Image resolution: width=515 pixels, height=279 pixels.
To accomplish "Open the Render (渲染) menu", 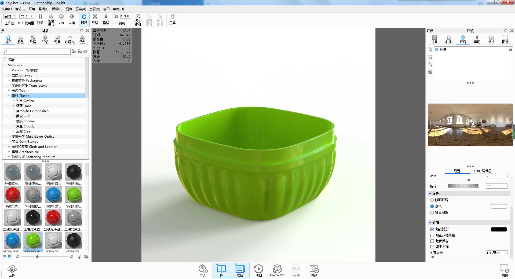I will [x=81, y=9].
